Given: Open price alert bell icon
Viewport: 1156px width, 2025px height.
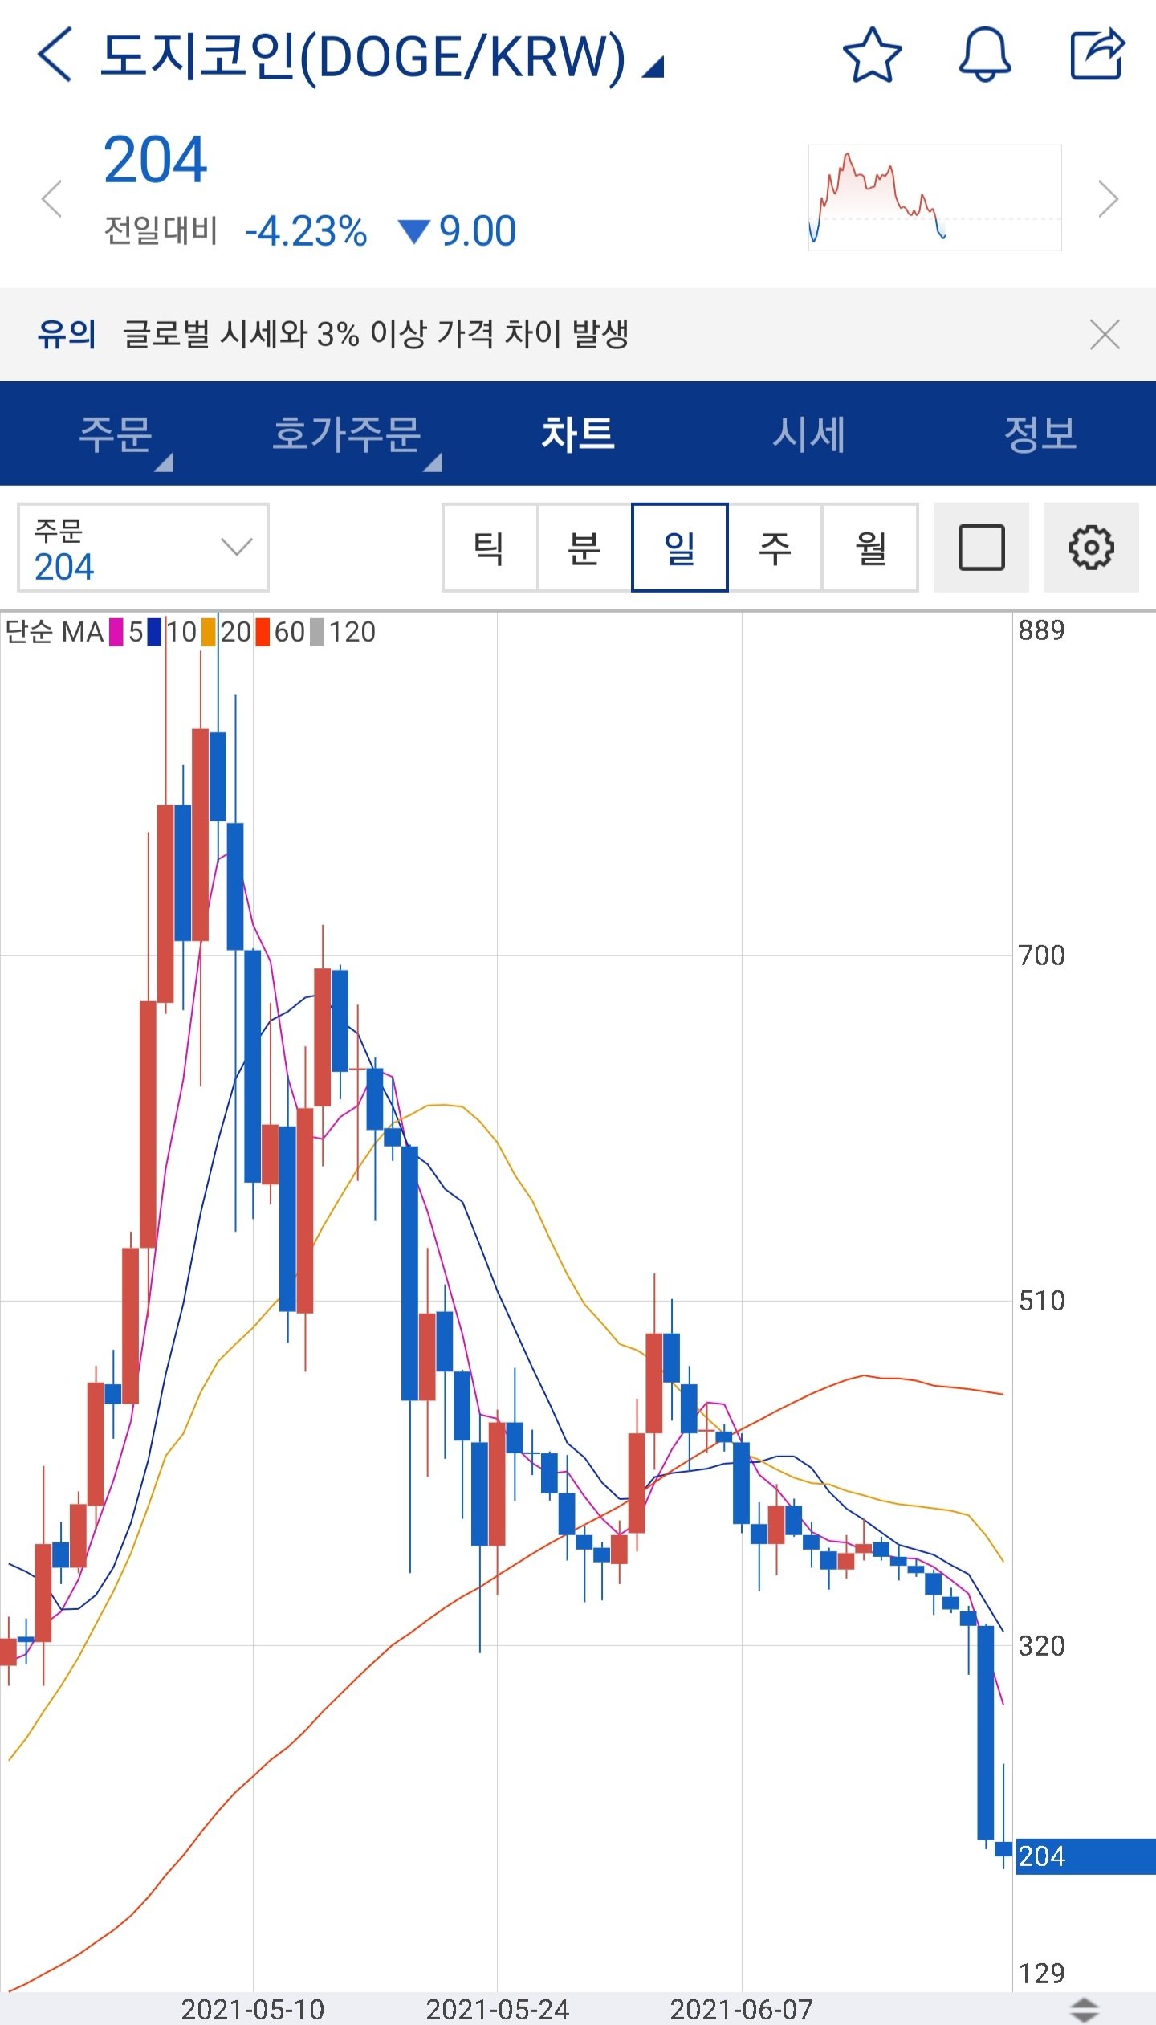Looking at the screenshot, I should tap(985, 55).
